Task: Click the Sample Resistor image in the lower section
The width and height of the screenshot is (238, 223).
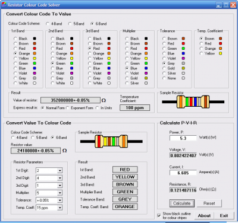Action: 111,141
